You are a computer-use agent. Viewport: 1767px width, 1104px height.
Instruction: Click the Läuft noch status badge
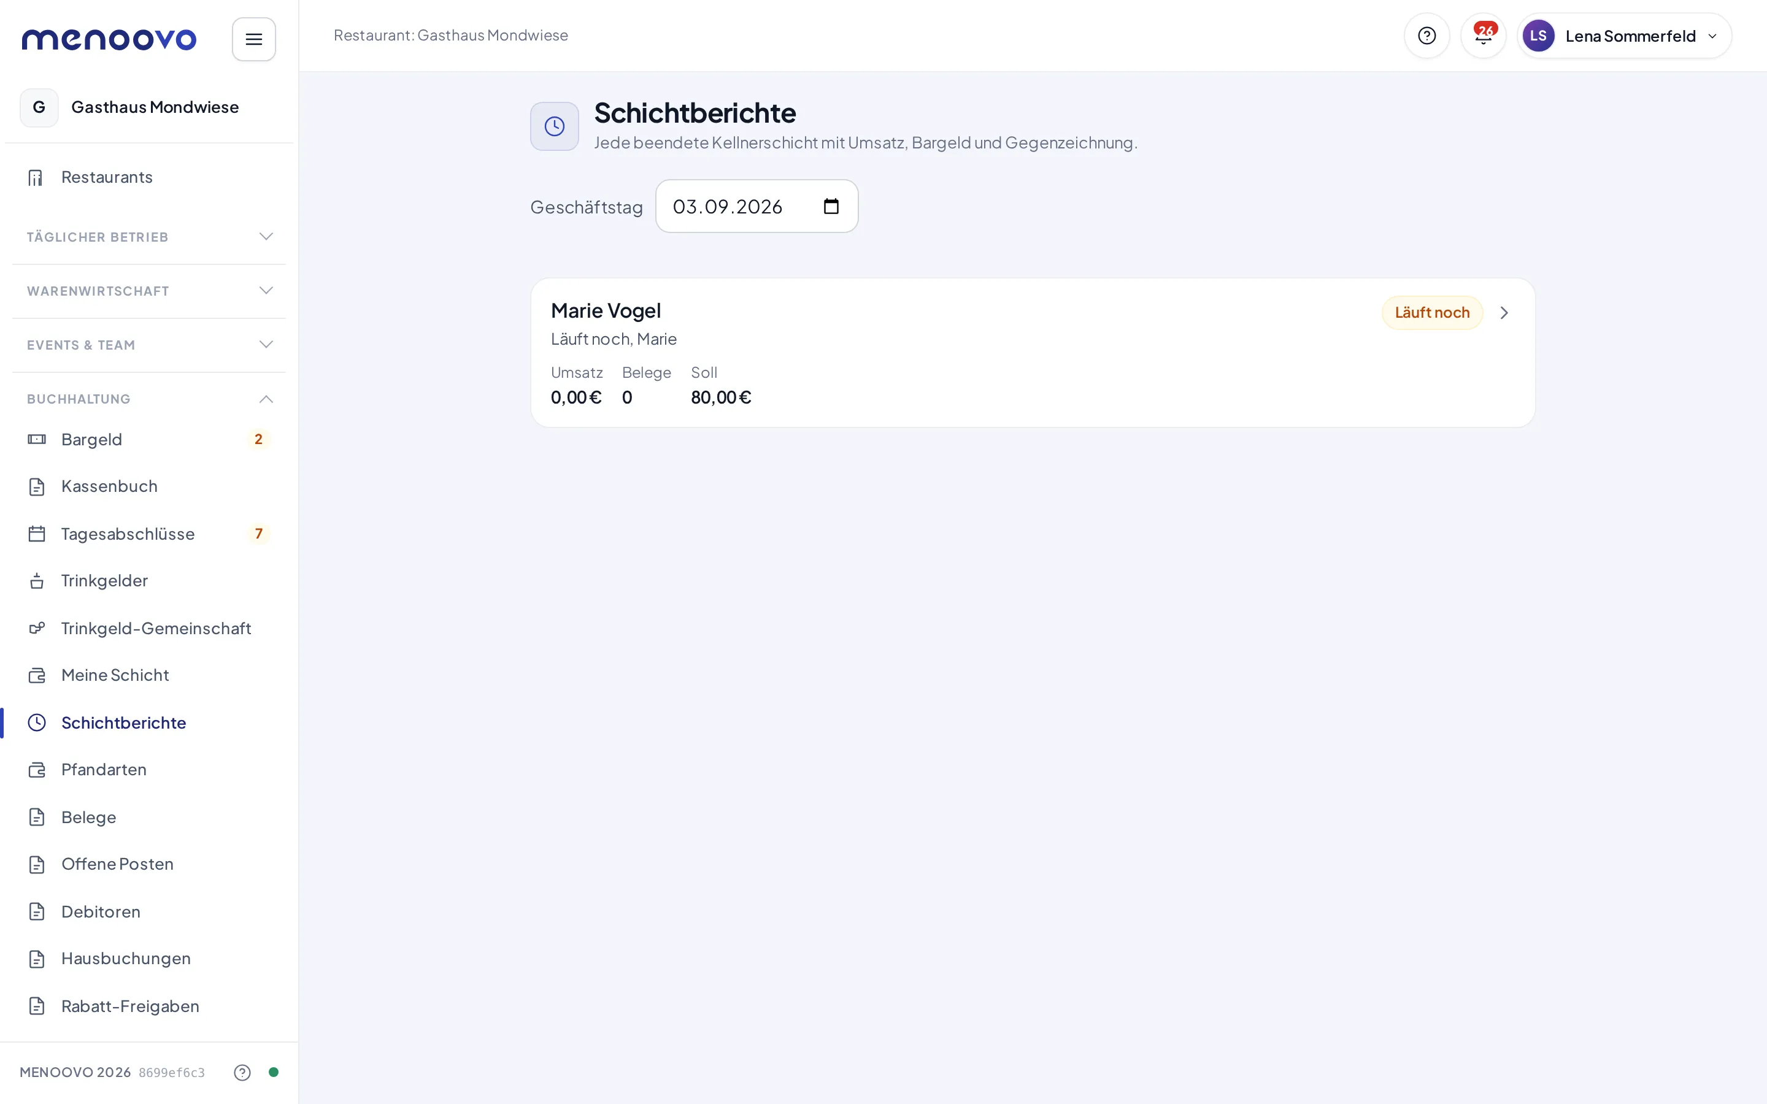(1432, 313)
